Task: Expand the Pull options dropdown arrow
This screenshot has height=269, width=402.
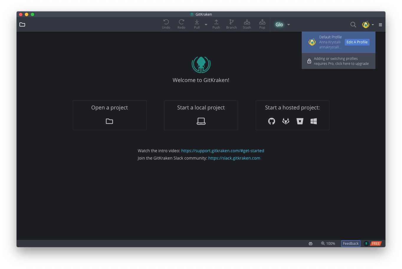Action: click(x=206, y=25)
